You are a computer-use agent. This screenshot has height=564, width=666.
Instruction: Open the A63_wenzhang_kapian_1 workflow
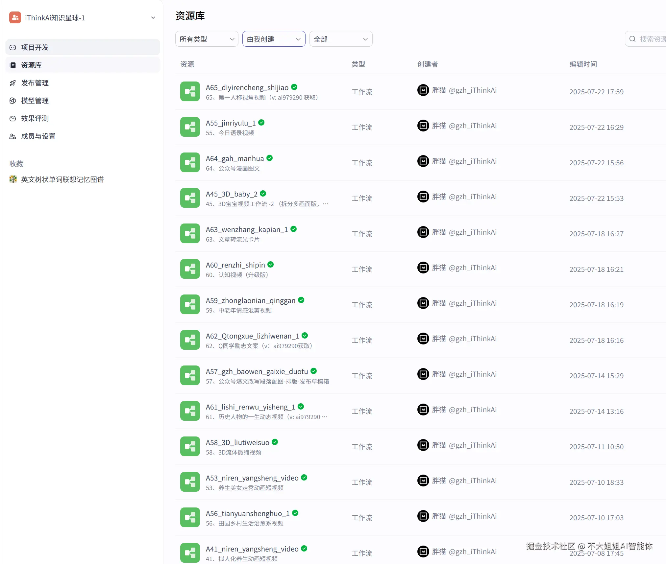point(247,229)
